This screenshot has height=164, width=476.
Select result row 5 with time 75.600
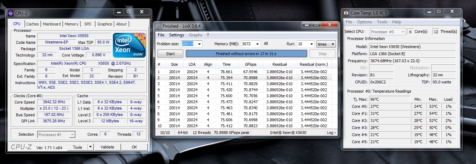[x=244, y=95]
